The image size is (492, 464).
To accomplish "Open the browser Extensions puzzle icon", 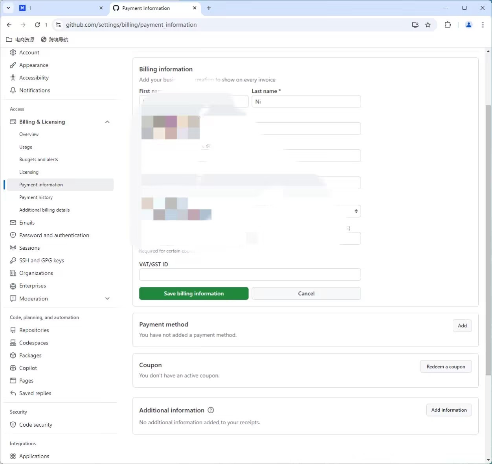I will point(448,25).
